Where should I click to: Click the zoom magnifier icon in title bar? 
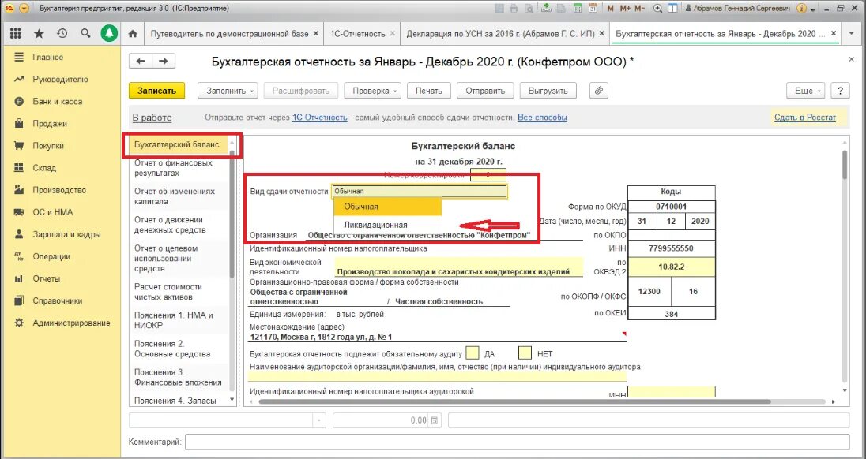(657, 9)
